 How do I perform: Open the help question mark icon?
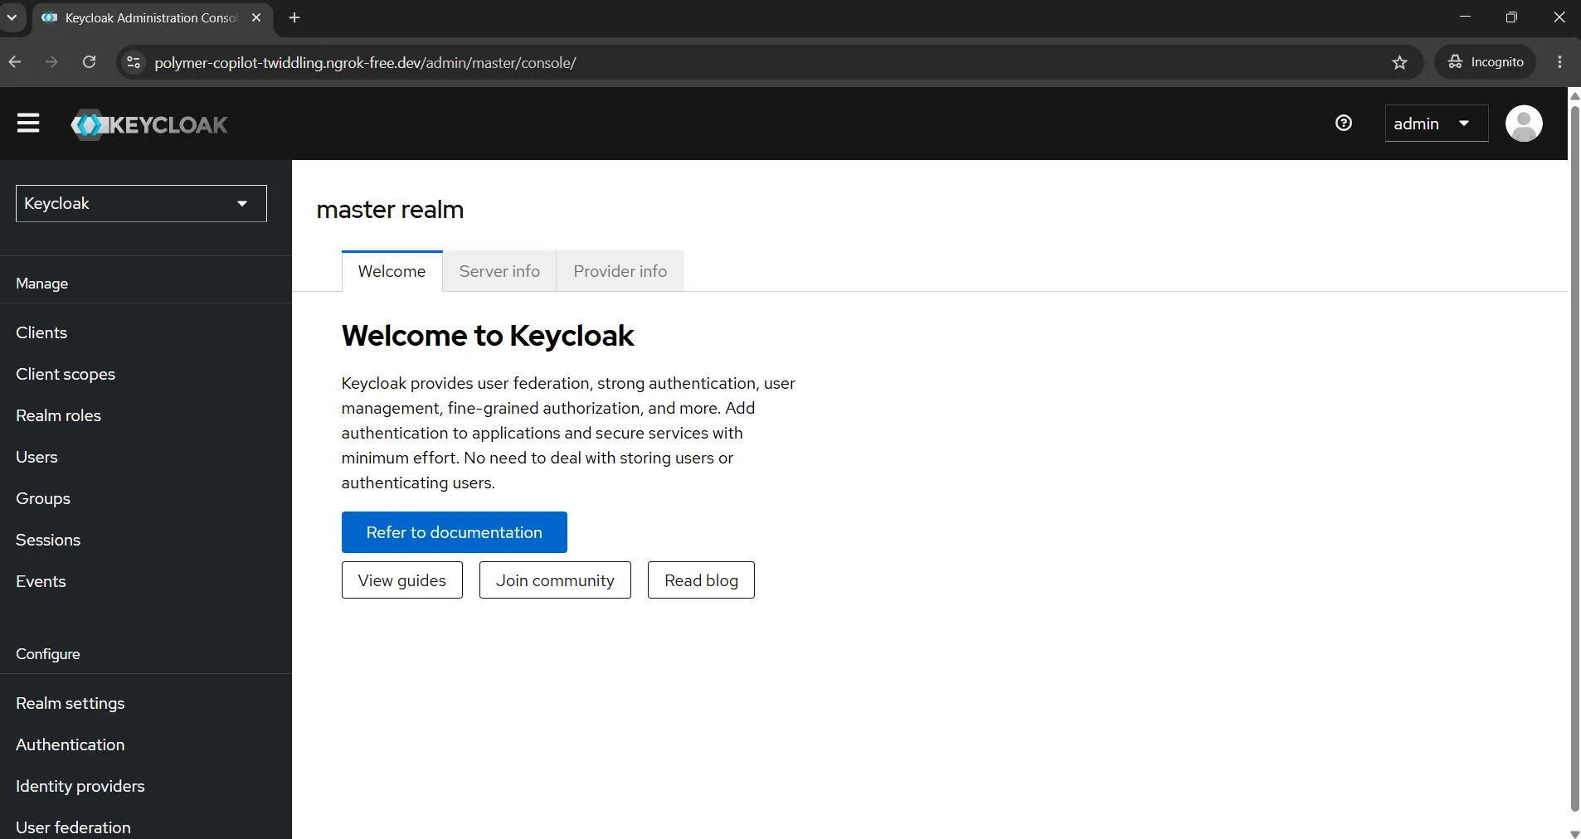click(x=1344, y=124)
